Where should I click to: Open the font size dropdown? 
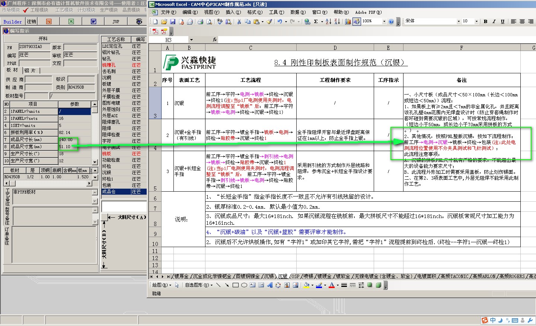tap(476, 22)
